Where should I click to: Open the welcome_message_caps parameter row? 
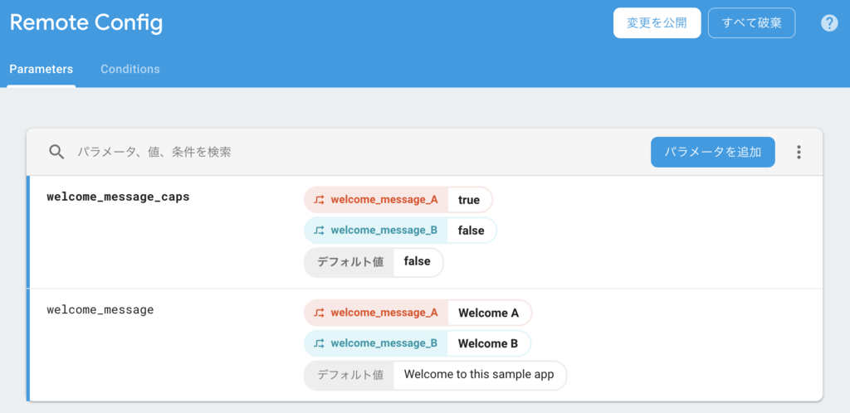[x=424, y=232]
